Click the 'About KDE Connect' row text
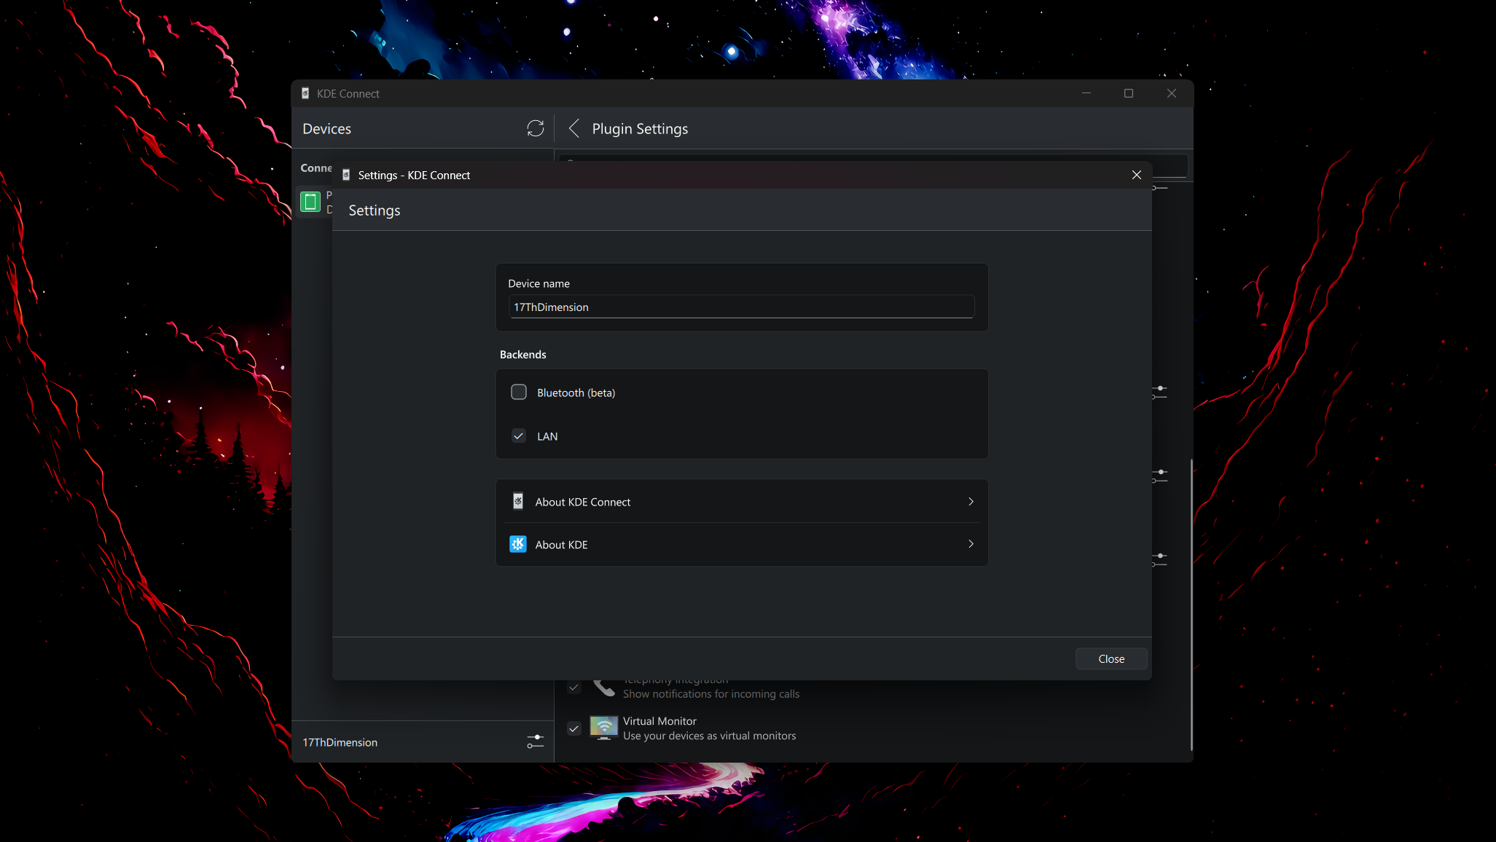The width and height of the screenshot is (1496, 842). pyautogui.click(x=583, y=502)
